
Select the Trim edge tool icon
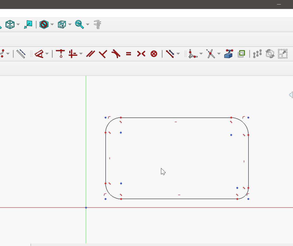coord(211,54)
